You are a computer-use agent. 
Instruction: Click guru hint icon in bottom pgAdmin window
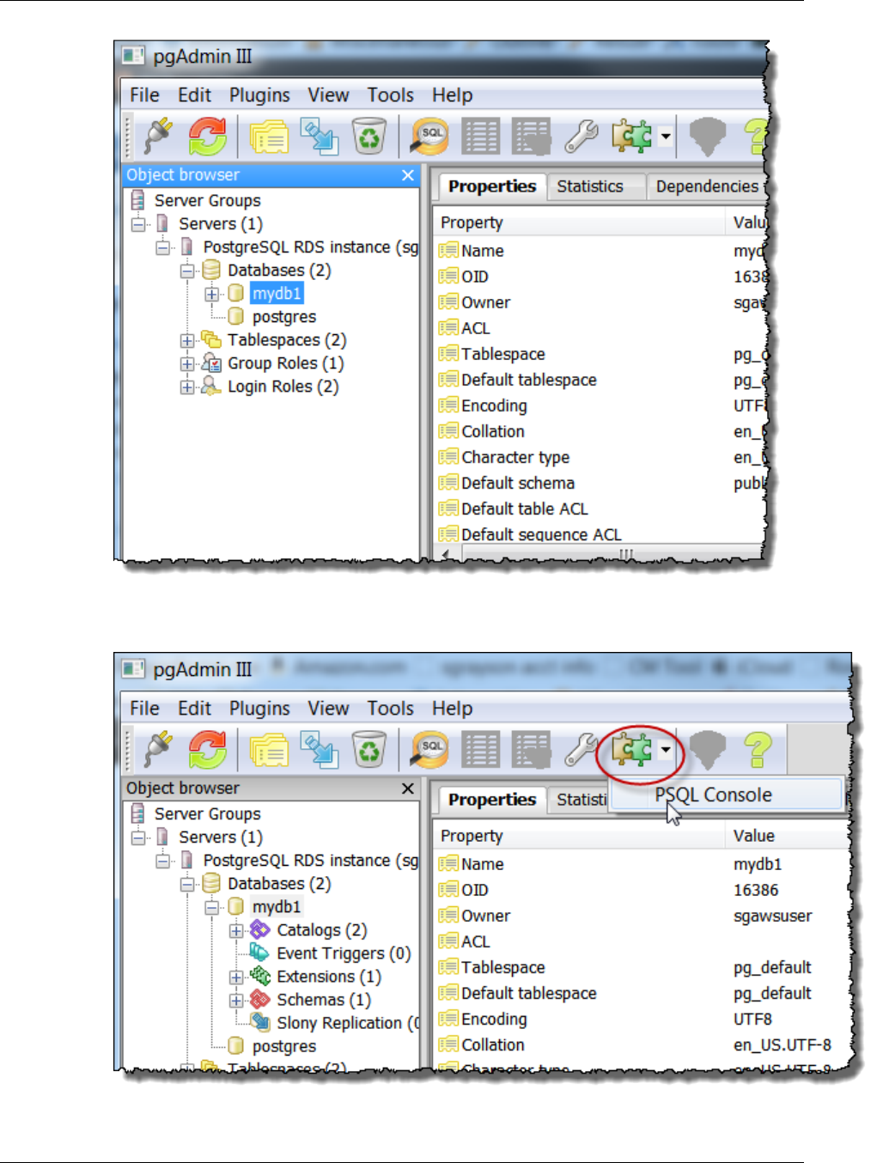tap(708, 750)
